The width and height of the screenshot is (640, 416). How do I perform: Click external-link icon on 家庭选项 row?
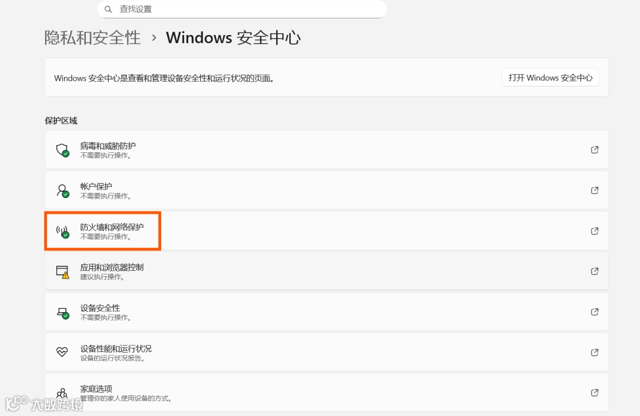point(595,393)
